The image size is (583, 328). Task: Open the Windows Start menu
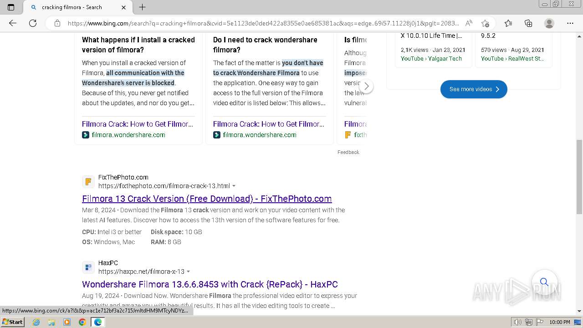coord(12,322)
